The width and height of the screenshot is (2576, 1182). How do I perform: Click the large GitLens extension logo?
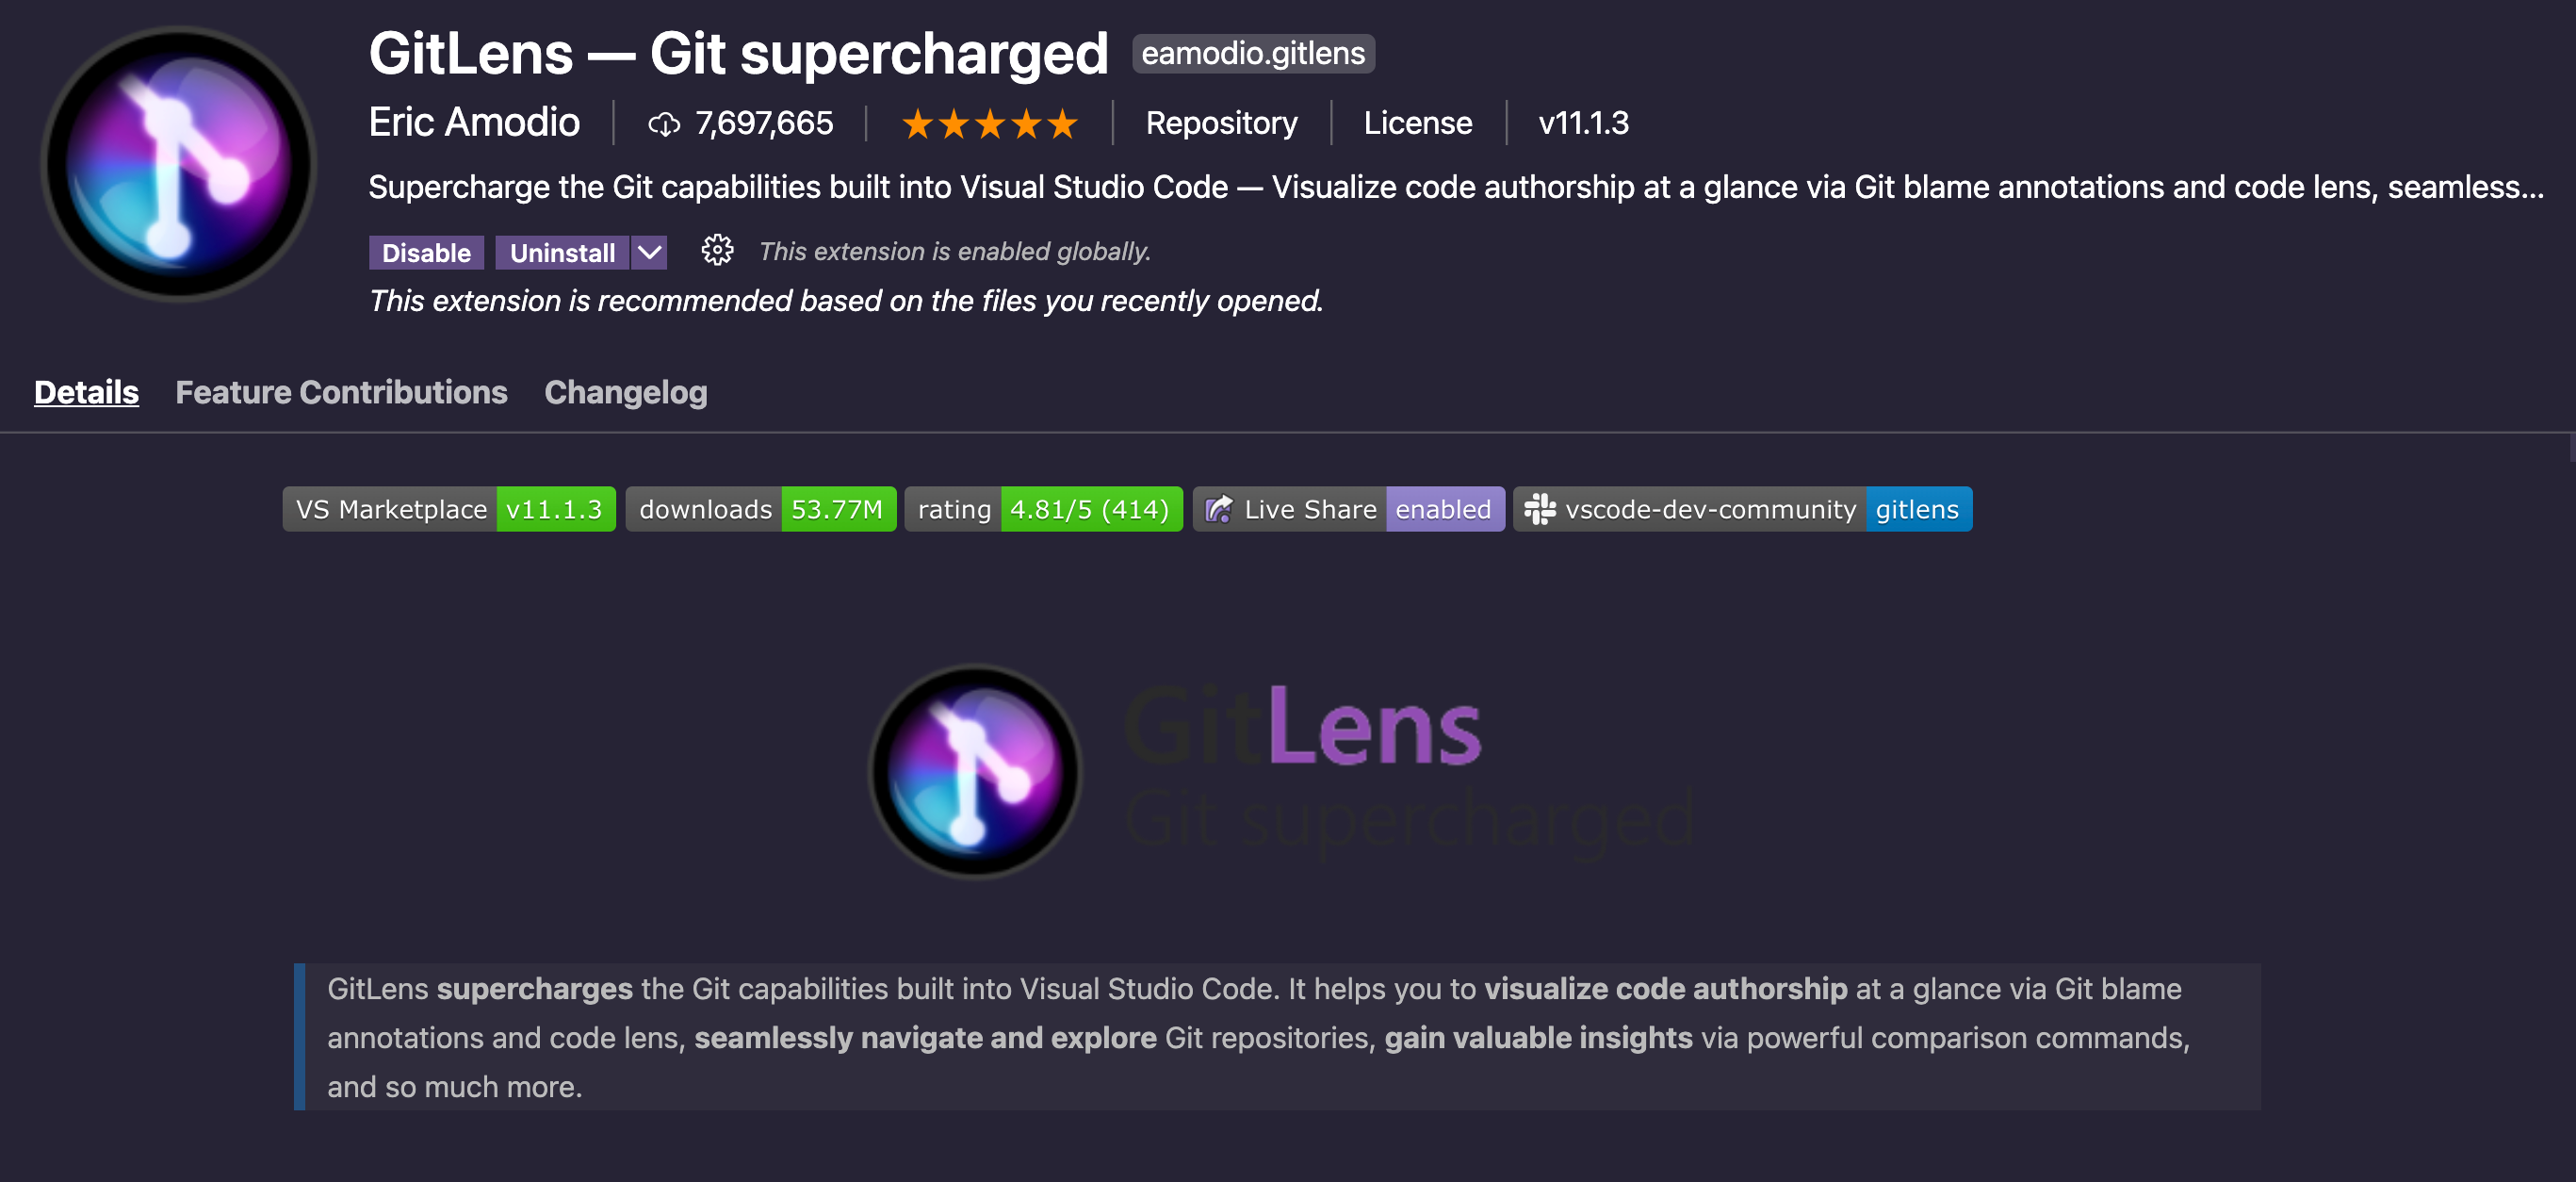178,163
